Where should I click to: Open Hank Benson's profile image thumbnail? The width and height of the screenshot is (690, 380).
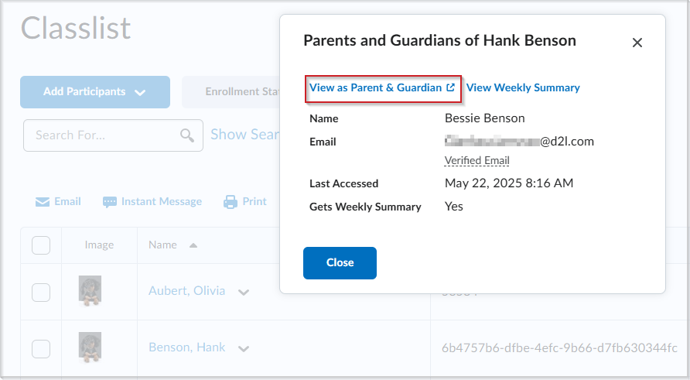coord(90,347)
